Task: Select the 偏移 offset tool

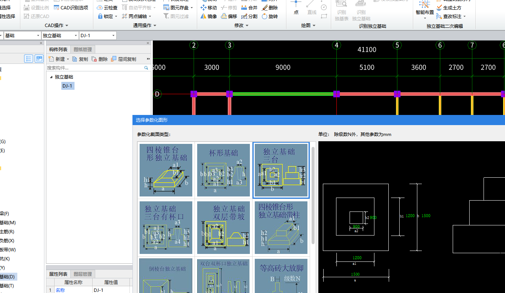Action: [229, 16]
